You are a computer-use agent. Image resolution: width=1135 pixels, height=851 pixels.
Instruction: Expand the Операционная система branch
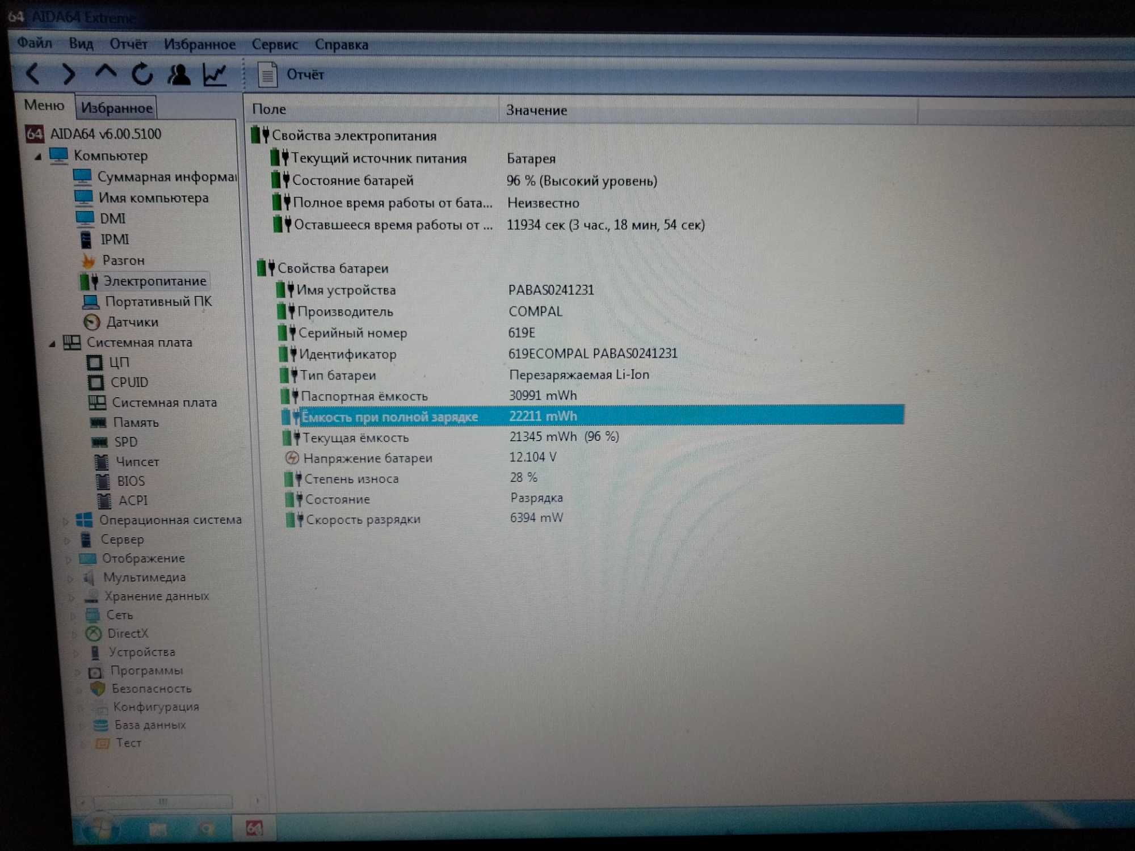click(x=65, y=521)
